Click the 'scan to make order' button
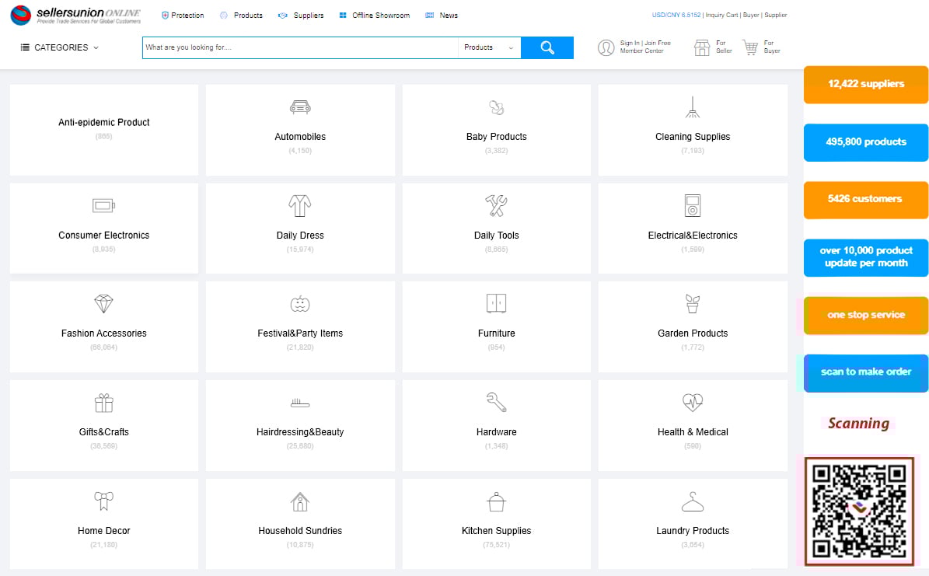The height and width of the screenshot is (576, 929). coord(865,372)
